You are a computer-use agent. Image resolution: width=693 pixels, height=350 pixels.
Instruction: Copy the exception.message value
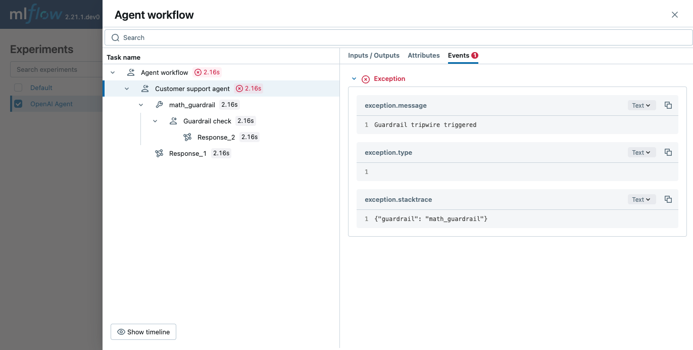point(668,105)
